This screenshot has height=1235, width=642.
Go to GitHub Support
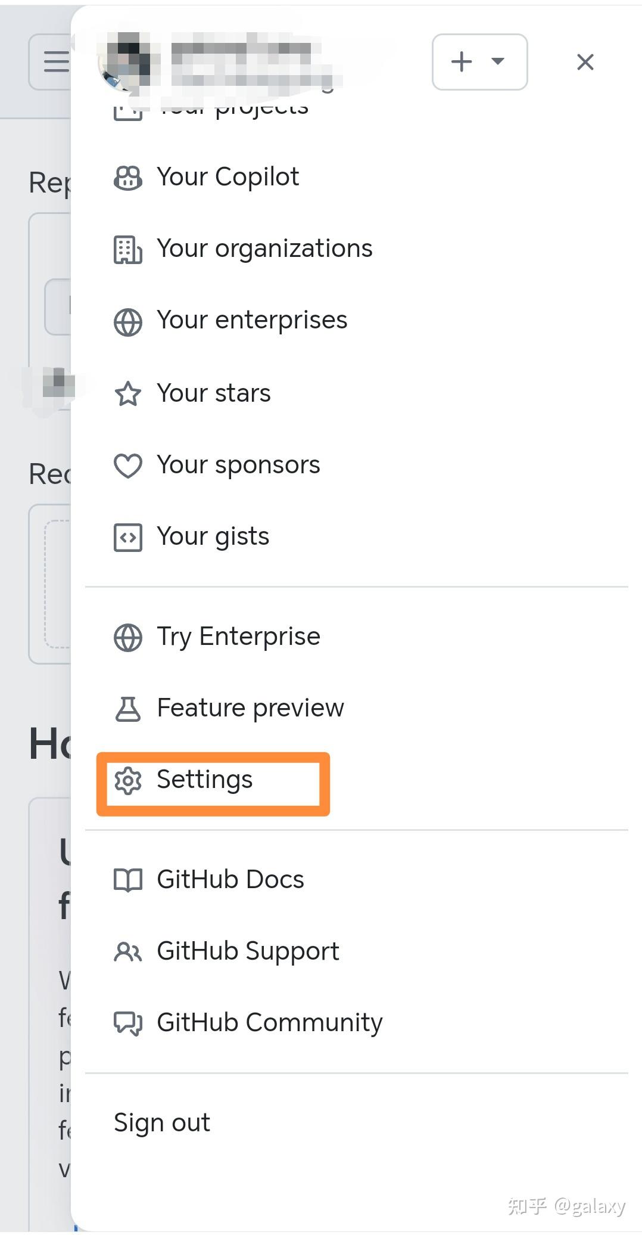pos(247,951)
